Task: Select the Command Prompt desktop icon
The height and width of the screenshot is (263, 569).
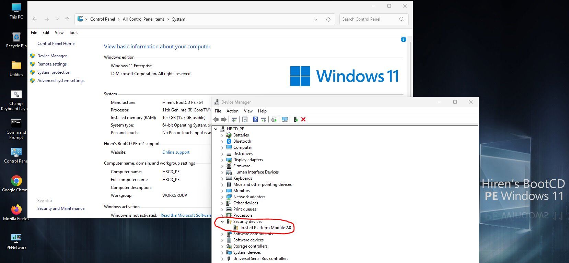Action: [16, 129]
